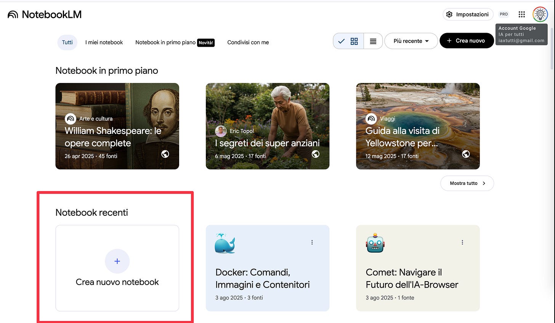The image size is (555, 323).
Task: Click Arte e cultura NotebookLM icon
Action: click(71, 119)
